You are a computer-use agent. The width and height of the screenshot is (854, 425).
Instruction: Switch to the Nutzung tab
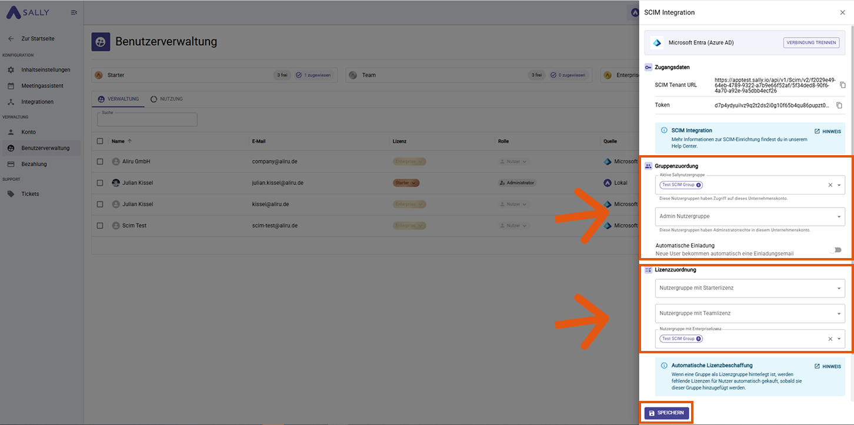[x=166, y=99]
